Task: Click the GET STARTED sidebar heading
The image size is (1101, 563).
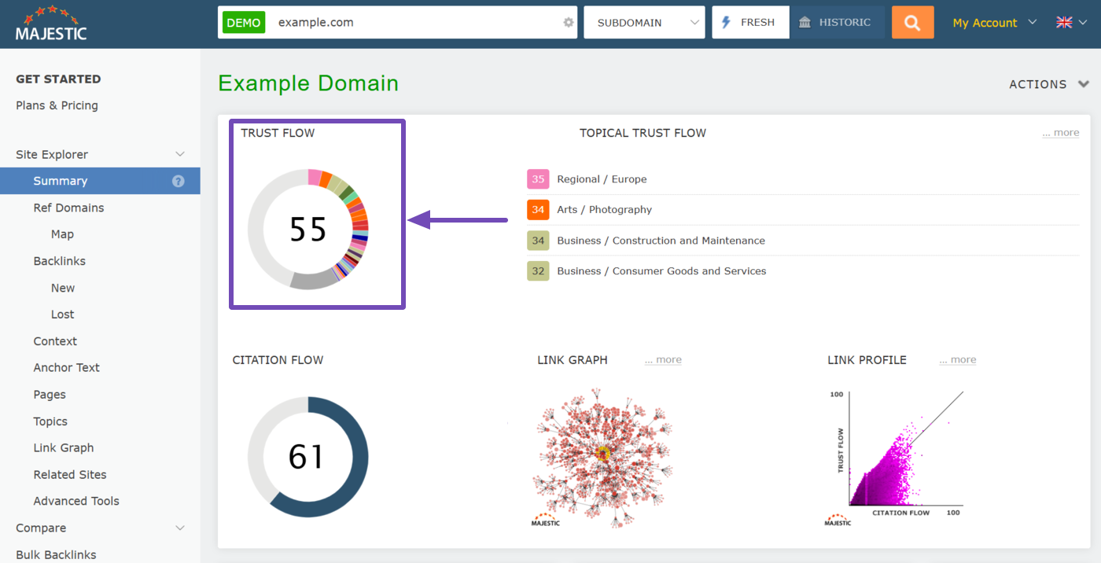Action: (58, 79)
